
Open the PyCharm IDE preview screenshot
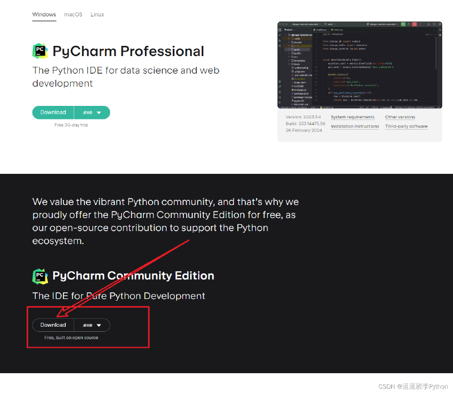(360, 65)
